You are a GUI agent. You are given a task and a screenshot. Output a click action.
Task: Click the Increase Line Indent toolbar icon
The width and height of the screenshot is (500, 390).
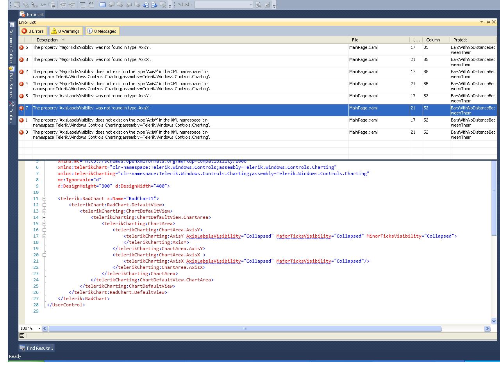(72, 5)
